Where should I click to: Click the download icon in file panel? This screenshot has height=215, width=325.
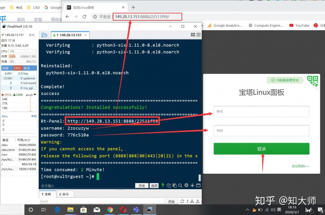coord(192,201)
